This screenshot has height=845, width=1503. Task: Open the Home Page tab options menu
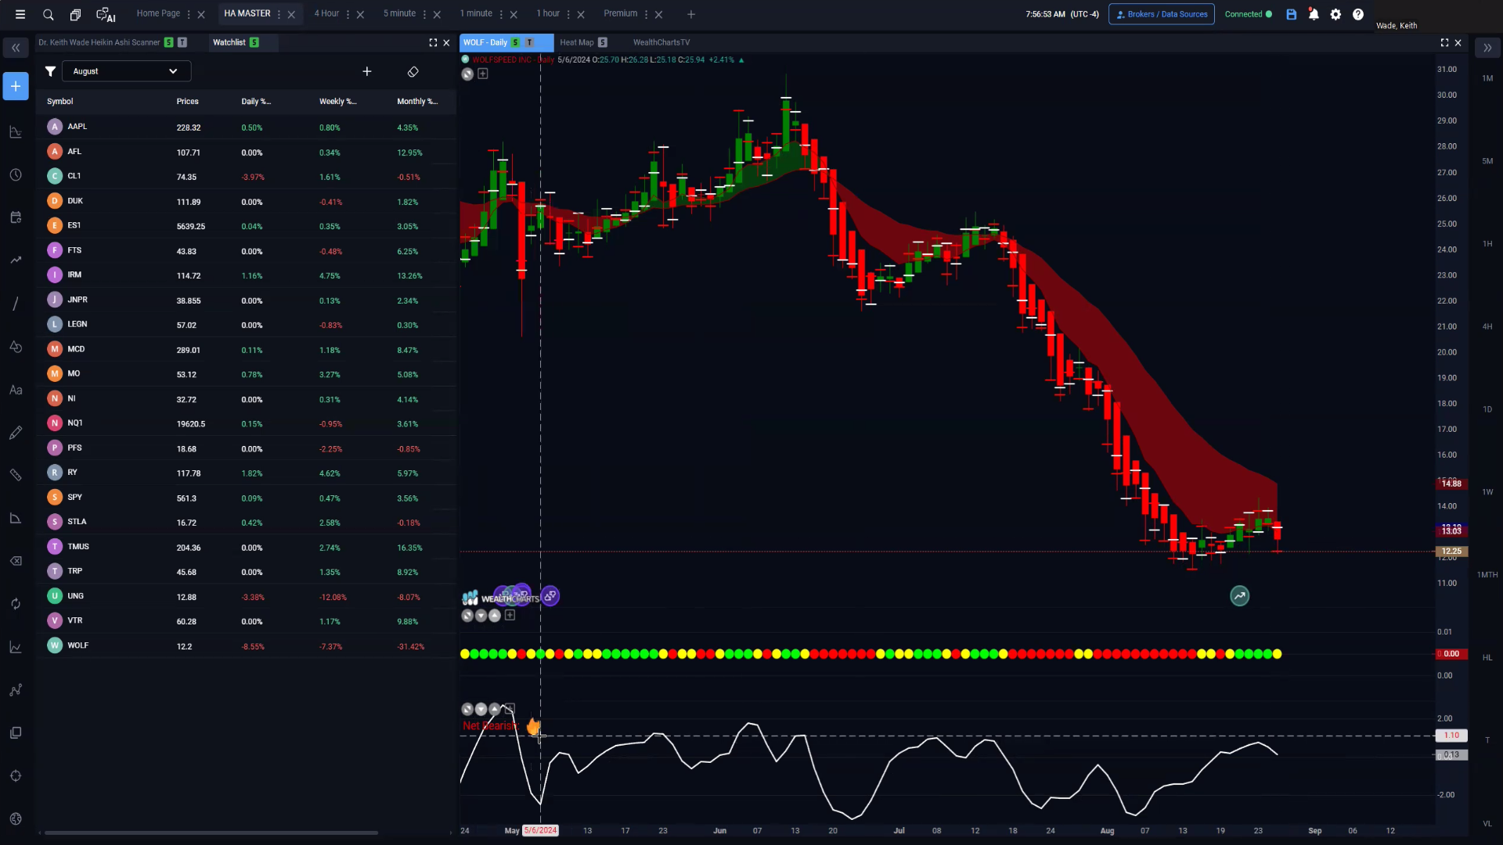point(189,14)
